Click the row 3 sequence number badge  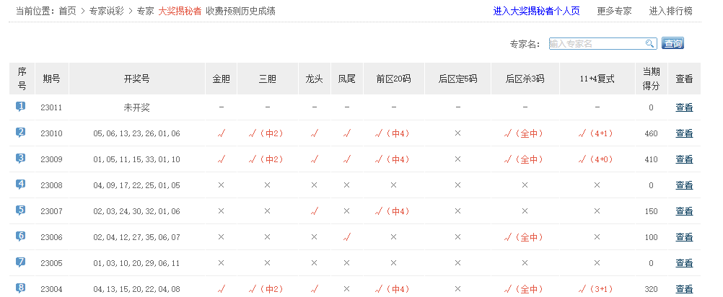click(21, 159)
